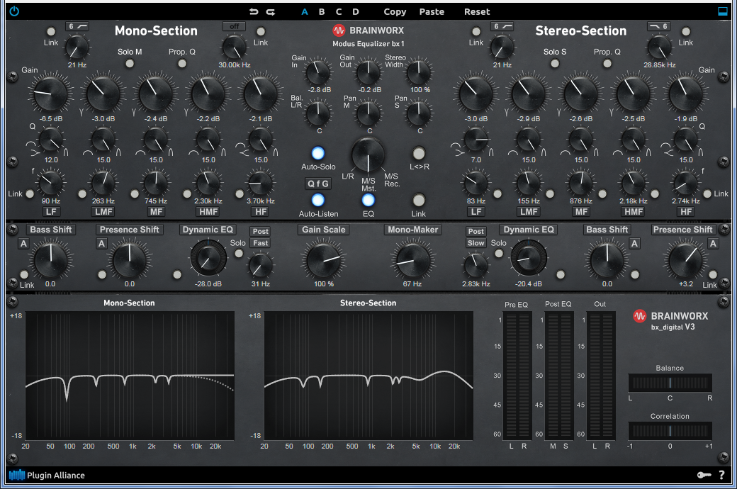Enable Solo S in Stereo-Section
The height and width of the screenshot is (489, 737).
click(555, 64)
